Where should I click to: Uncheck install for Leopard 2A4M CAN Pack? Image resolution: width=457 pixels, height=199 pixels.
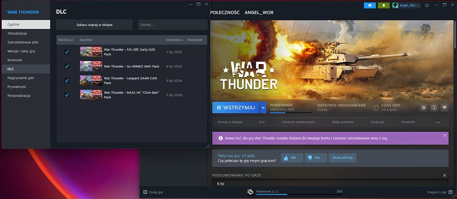tap(67, 81)
